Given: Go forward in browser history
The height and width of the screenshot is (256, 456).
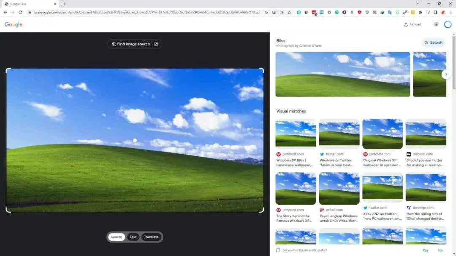Looking at the screenshot, I should point(13,13).
